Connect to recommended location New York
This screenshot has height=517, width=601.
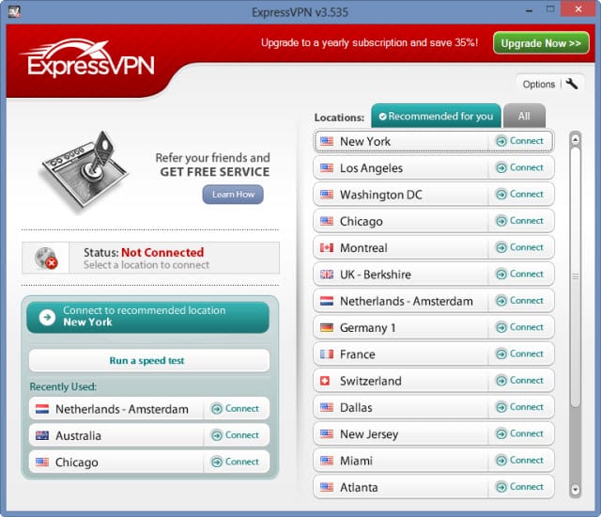(x=148, y=317)
